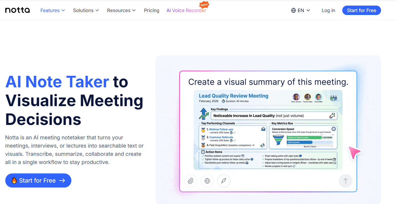
Task: Open the Resources dropdown
Action: pyautogui.click(x=121, y=10)
